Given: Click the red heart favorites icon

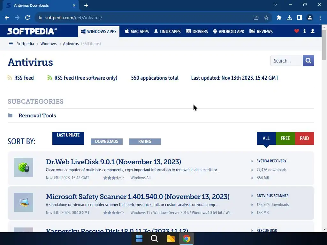Looking at the screenshot, I should (297, 31).
